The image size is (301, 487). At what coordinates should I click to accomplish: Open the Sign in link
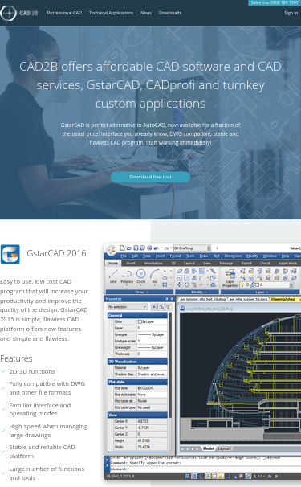click(291, 13)
